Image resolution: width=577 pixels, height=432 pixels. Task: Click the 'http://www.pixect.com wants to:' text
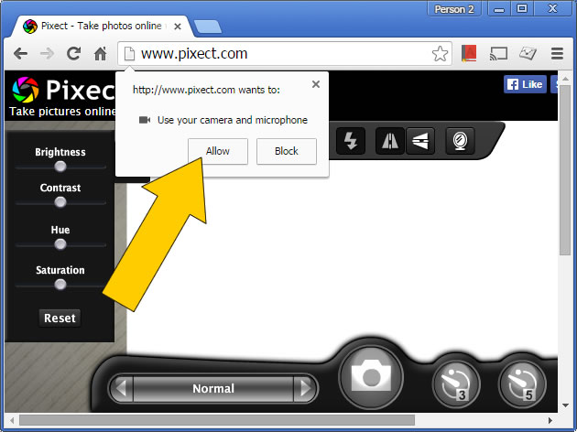(206, 90)
